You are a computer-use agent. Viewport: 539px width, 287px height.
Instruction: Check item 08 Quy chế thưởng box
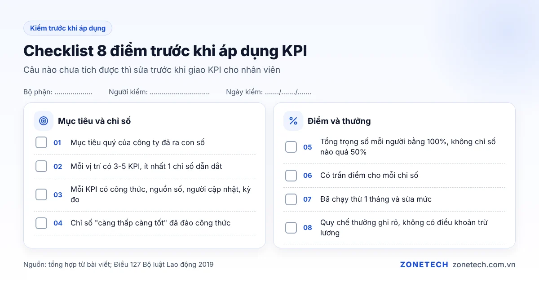click(x=291, y=227)
